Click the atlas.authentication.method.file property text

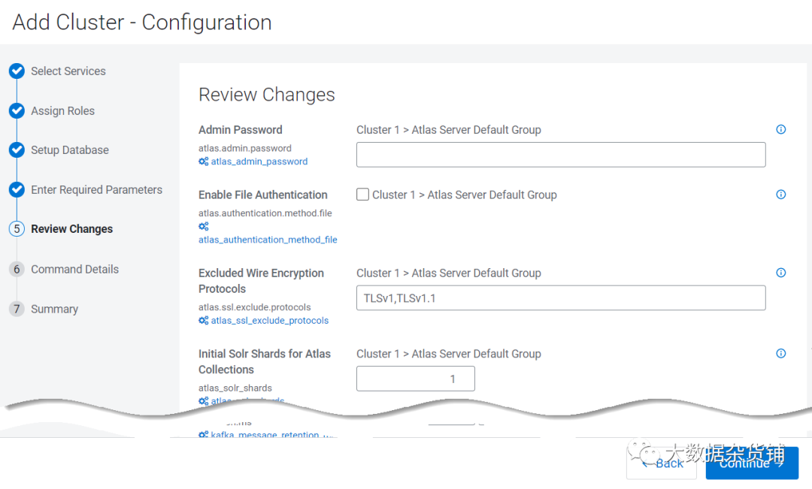(x=265, y=213)
